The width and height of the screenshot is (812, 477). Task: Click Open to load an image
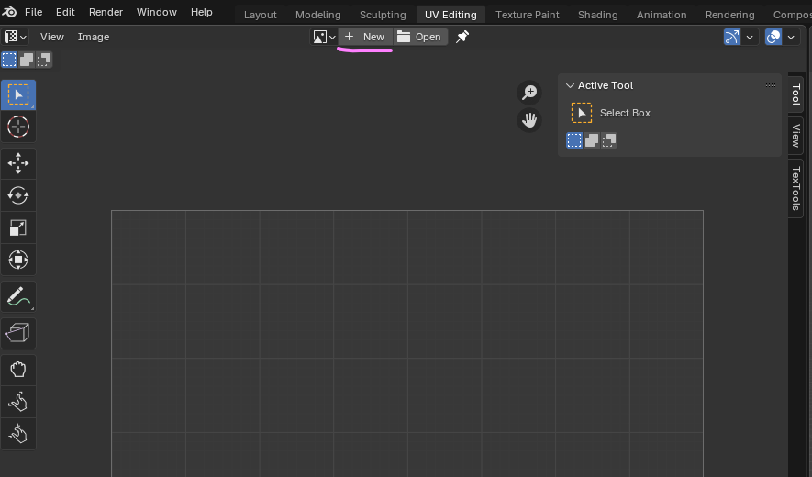point(420,37)
